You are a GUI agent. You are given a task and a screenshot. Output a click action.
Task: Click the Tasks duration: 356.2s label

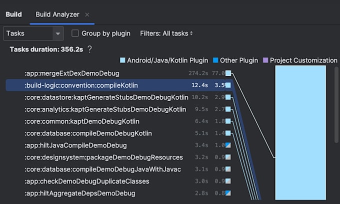click(46, 49)
